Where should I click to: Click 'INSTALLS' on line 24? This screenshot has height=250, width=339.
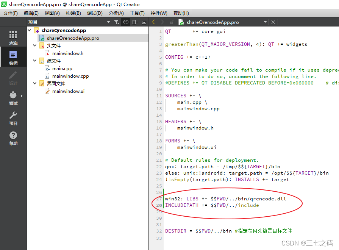tap(247, 180)
